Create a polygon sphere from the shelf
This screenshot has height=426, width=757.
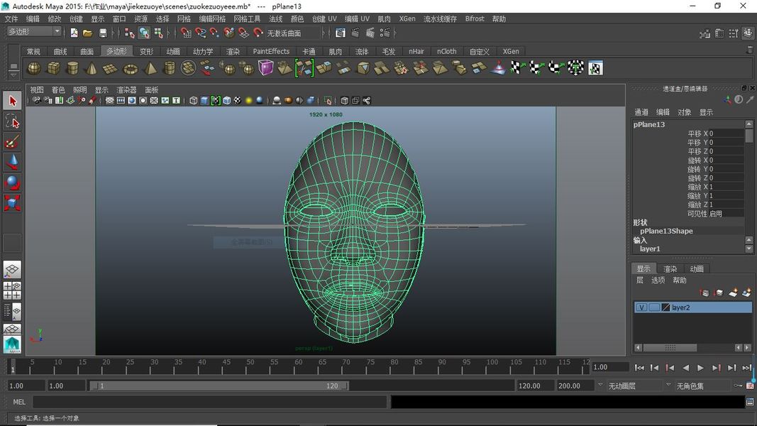(x=34, y=68)
